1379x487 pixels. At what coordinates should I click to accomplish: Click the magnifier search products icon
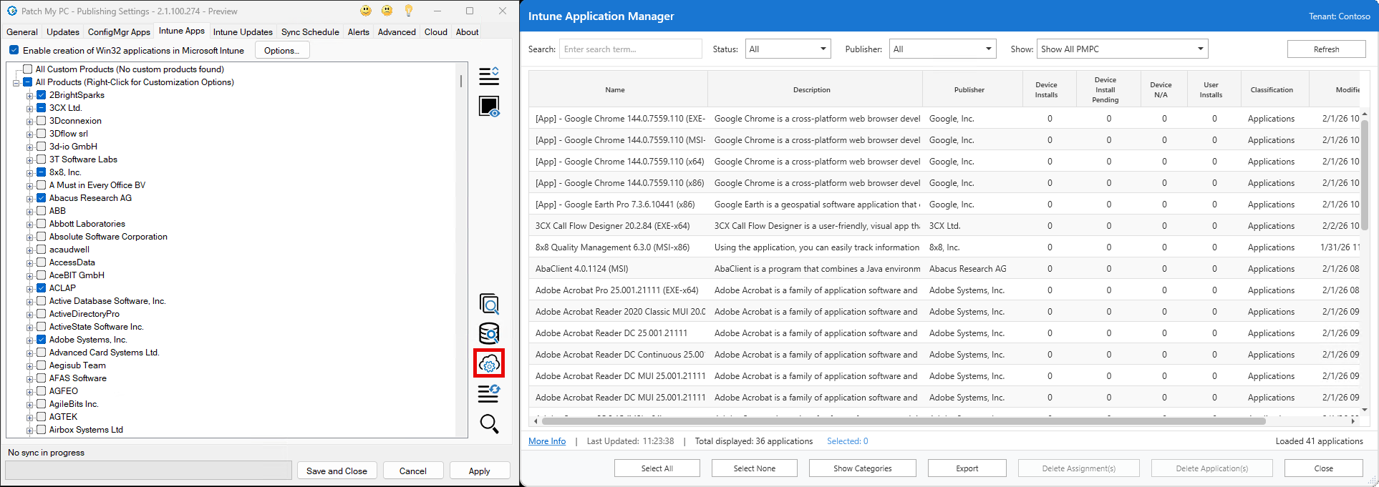click(x=489, y=424)
